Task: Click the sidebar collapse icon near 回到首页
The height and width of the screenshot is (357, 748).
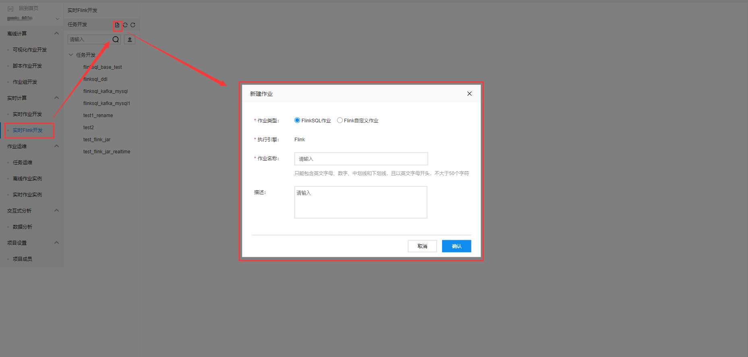Action: 10,8
